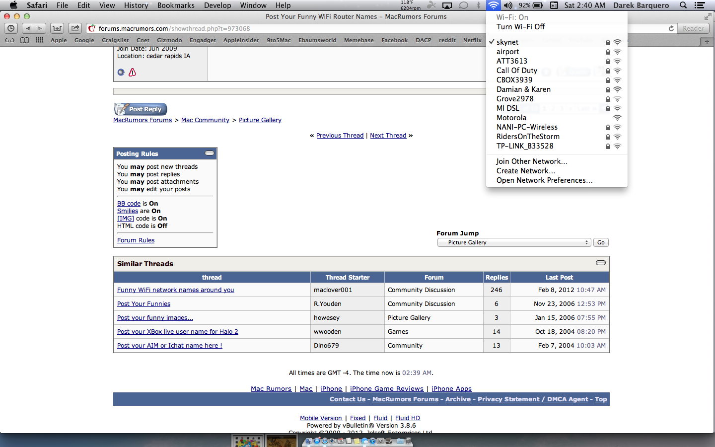Click the volume speaker menu bar icon

[508, 5]
